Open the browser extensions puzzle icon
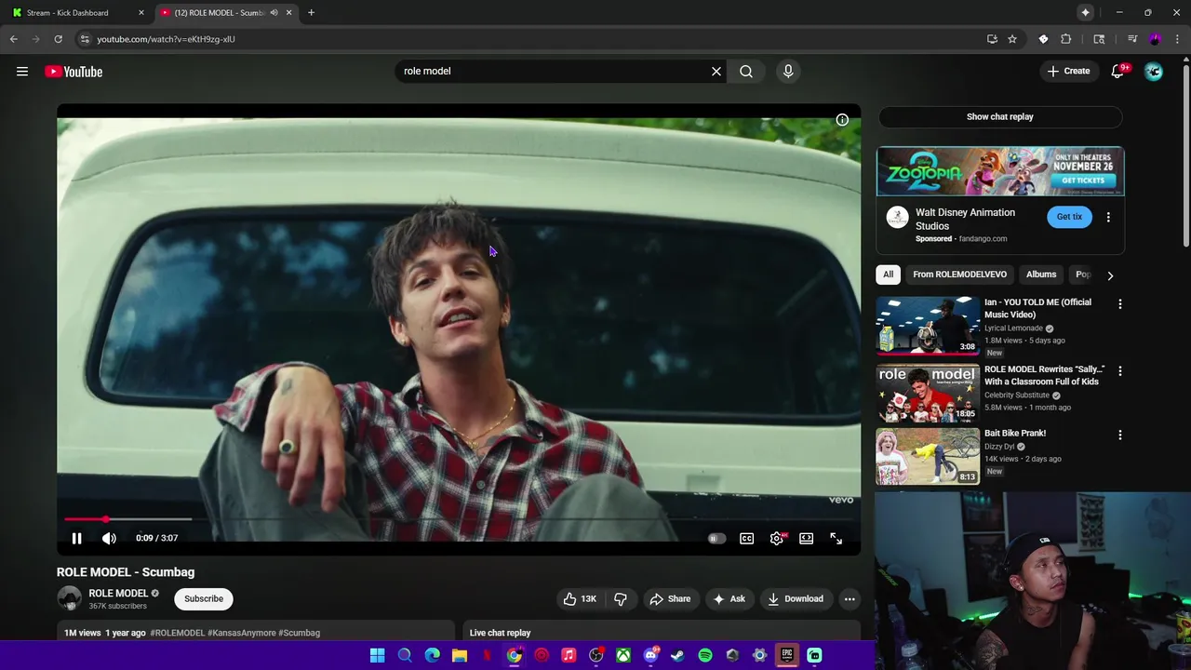Screen dimensions: 1191x670 coord(1066,39)
